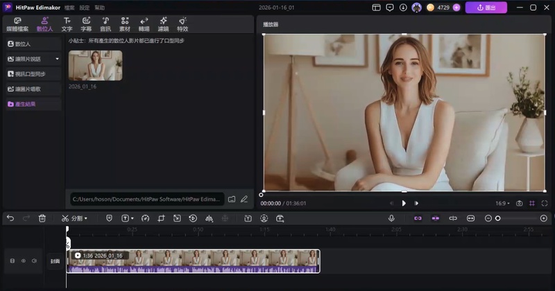Open the 檔案 menu
The width and height of the screenshot is (555, 291).
69,8
